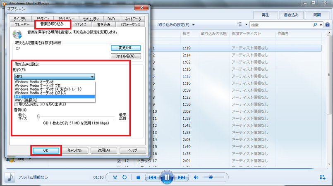Open the プラグイン options tab

pyautogui.click(x=42, y=19)
